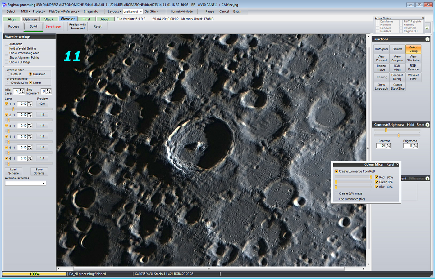Expand the Difference panel chevron

click(x=428, y=178)
